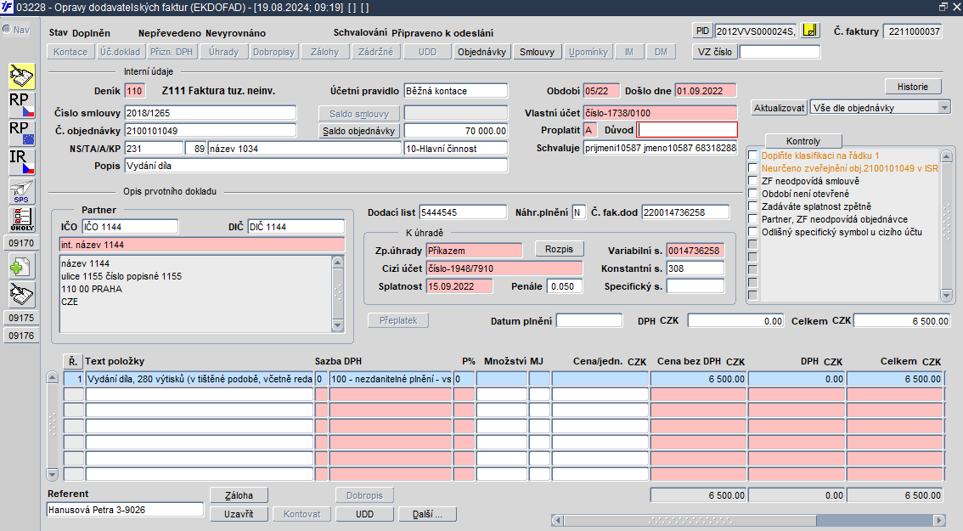This screenshot has width=963, height=531.
Task: Click the Číslo smlouvy field 2018/1265
Action: click(210, 113)
